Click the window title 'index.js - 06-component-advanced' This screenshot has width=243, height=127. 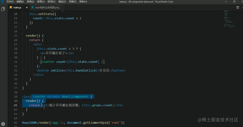point(136,2)
